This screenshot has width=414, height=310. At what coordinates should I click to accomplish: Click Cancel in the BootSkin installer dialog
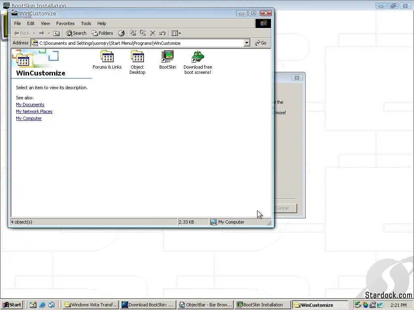(x=285, y=208)
